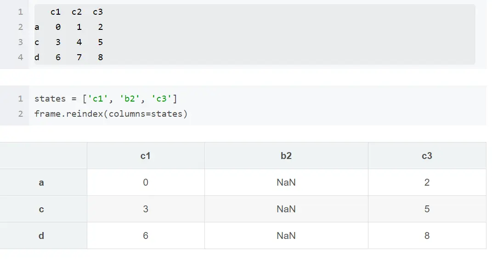Click the NaN cell in row d
The height and width of the screenshot is (261, 492).
coord(286,236)
